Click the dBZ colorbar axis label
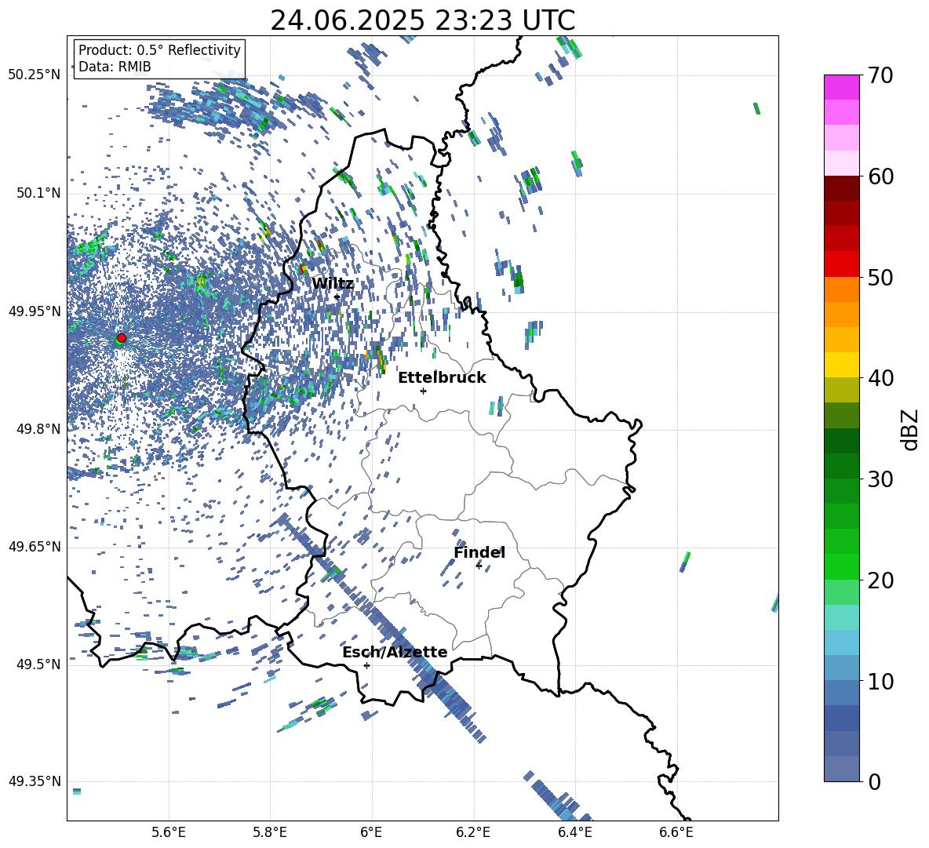Screen dimensions: 929x848 click(x=911, y=429)
